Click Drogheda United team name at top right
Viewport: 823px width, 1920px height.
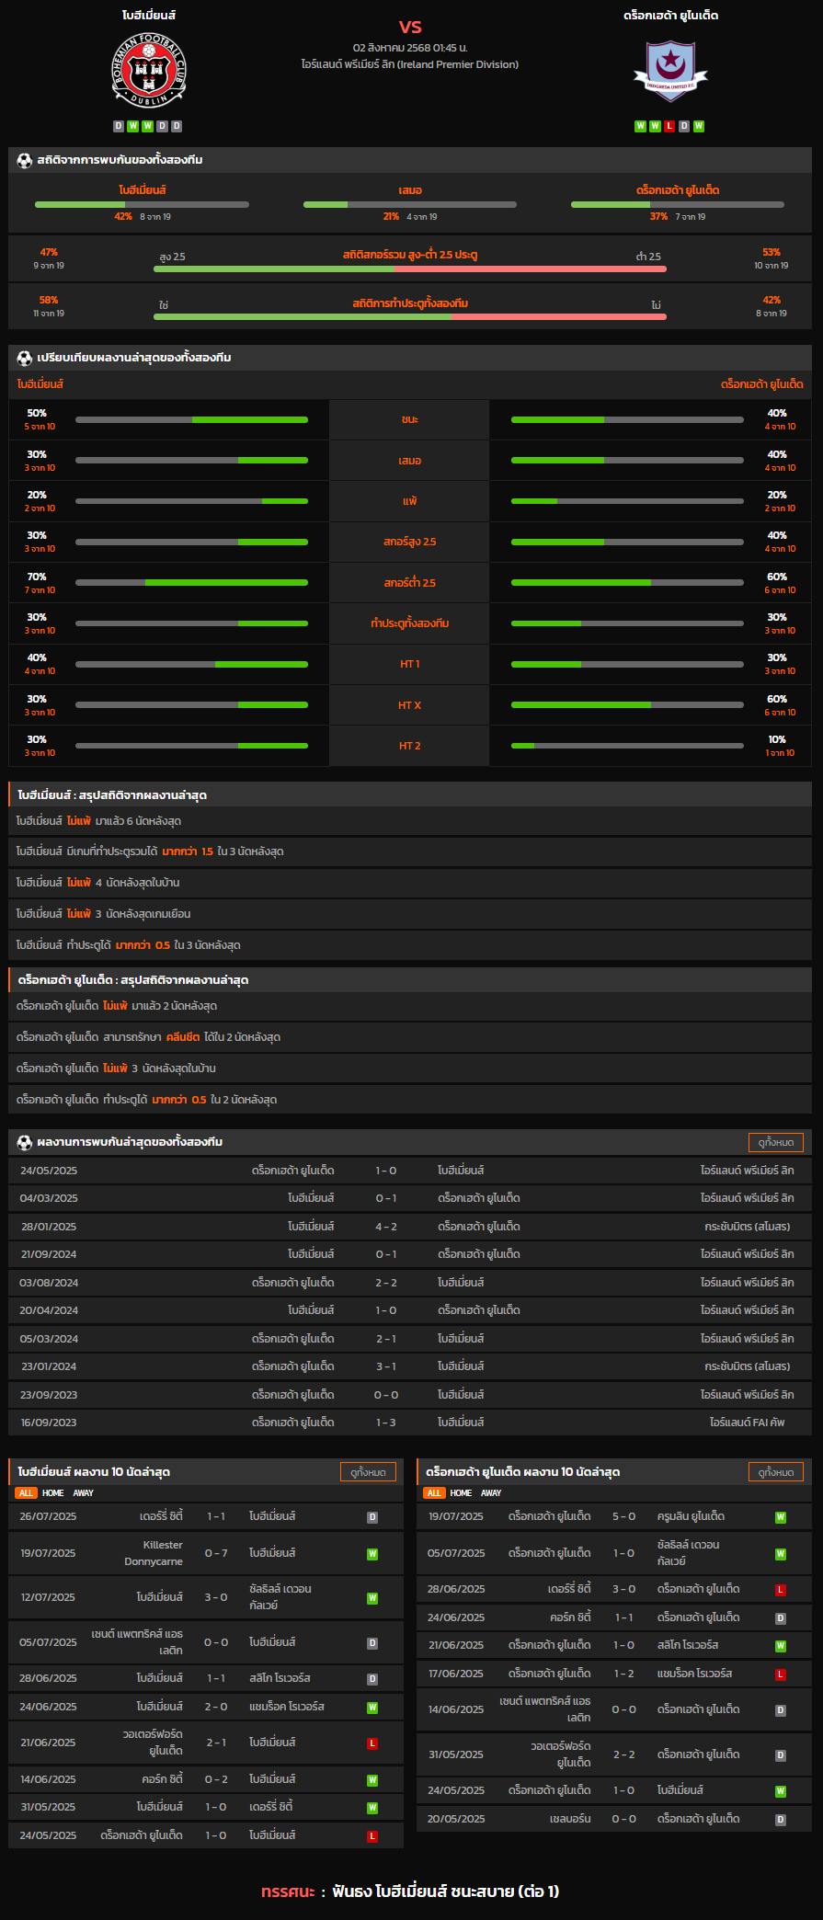point(670,16)
